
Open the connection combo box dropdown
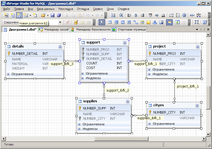(x=60, y=23)
